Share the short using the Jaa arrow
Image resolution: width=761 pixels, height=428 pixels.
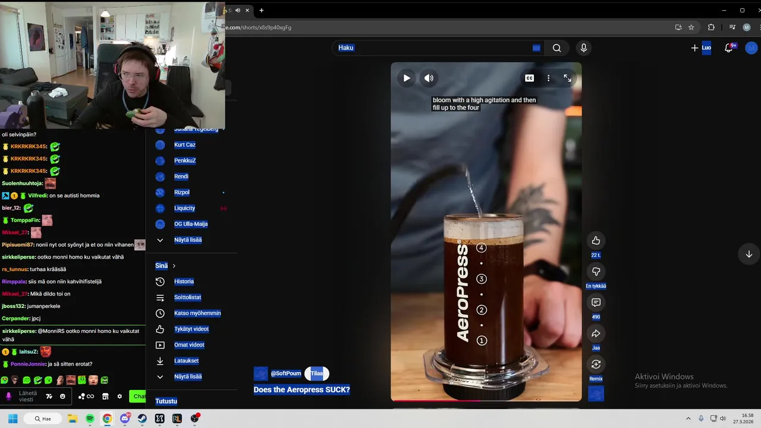596,333
